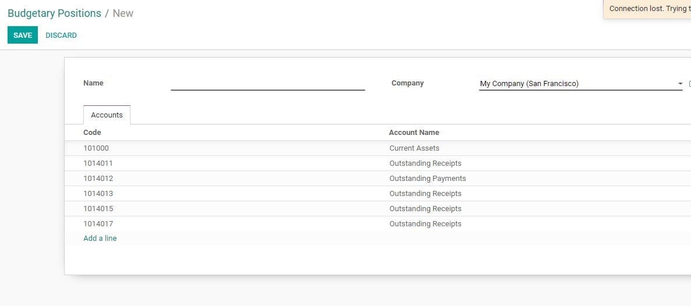Select the Current Assets account name
691x306 pixels.
pyautogui.click(x=414, y=148)
